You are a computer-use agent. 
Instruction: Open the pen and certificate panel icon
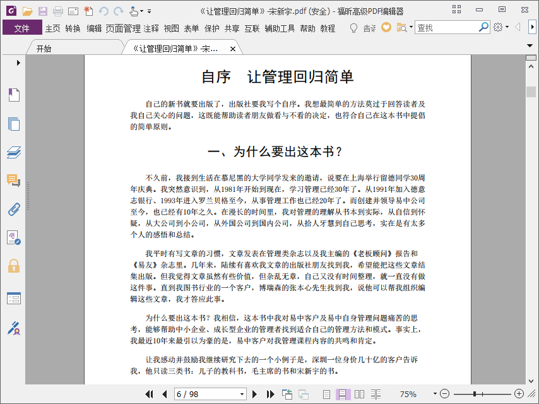click(x=14, y=328)
